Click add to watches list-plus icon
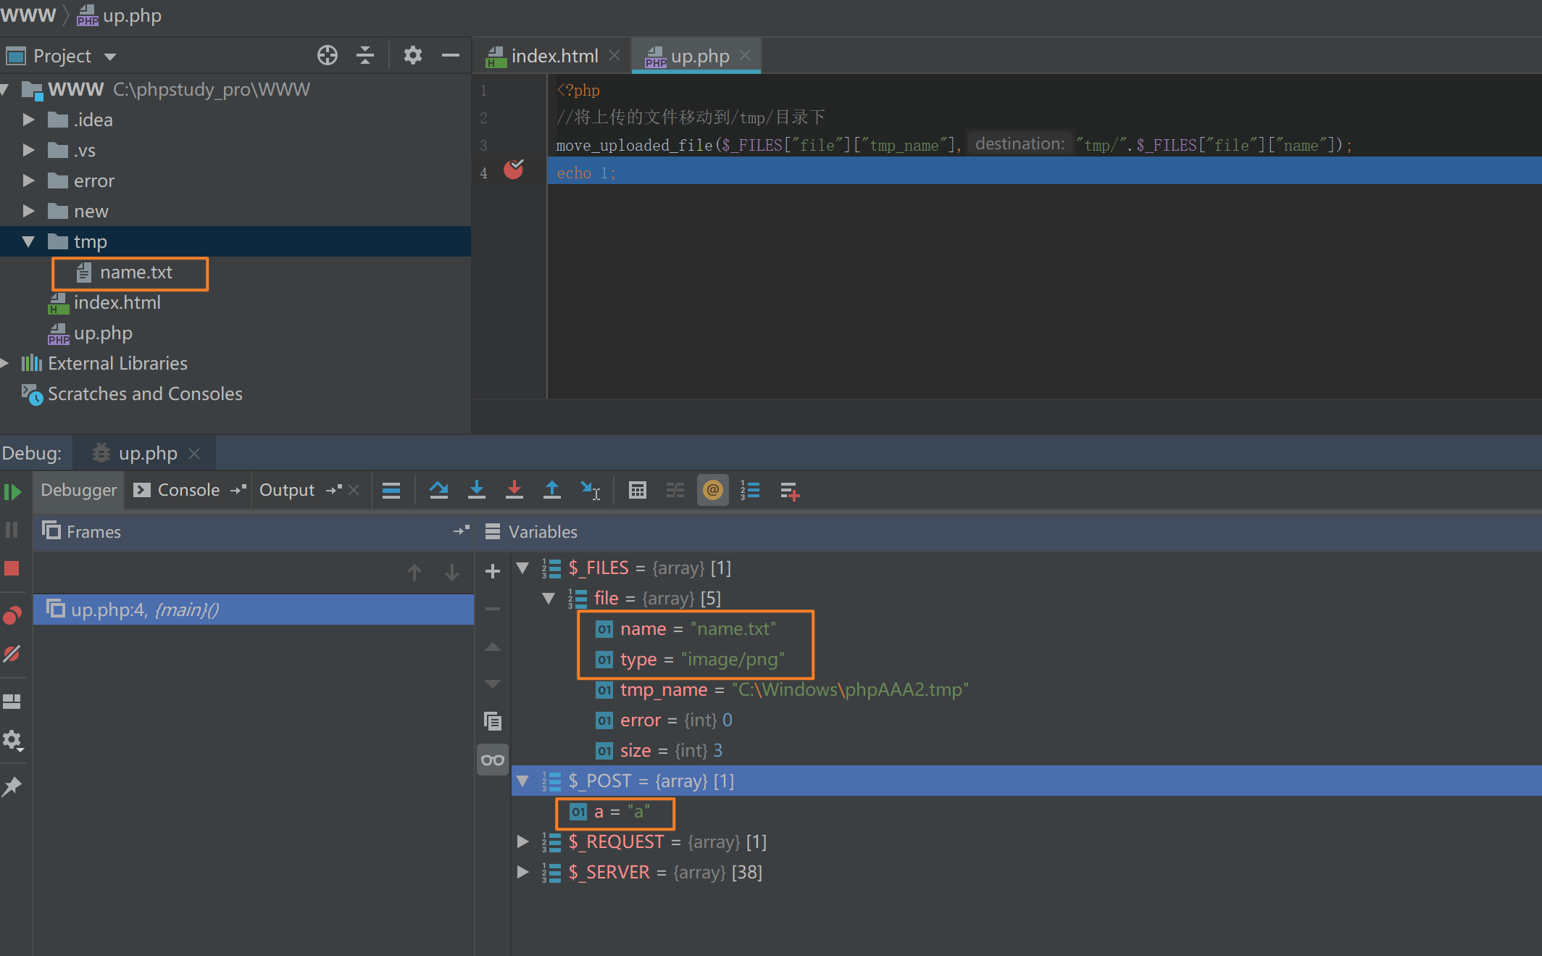The height and width of the screenshot is (956, 1542). click(790, 491)
